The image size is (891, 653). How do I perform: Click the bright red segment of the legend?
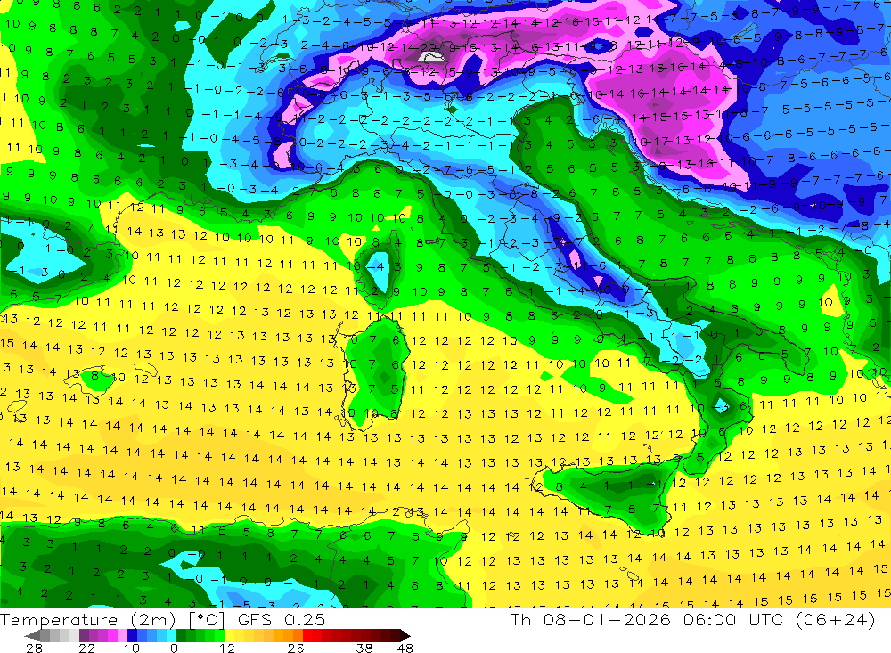[307, 635]
